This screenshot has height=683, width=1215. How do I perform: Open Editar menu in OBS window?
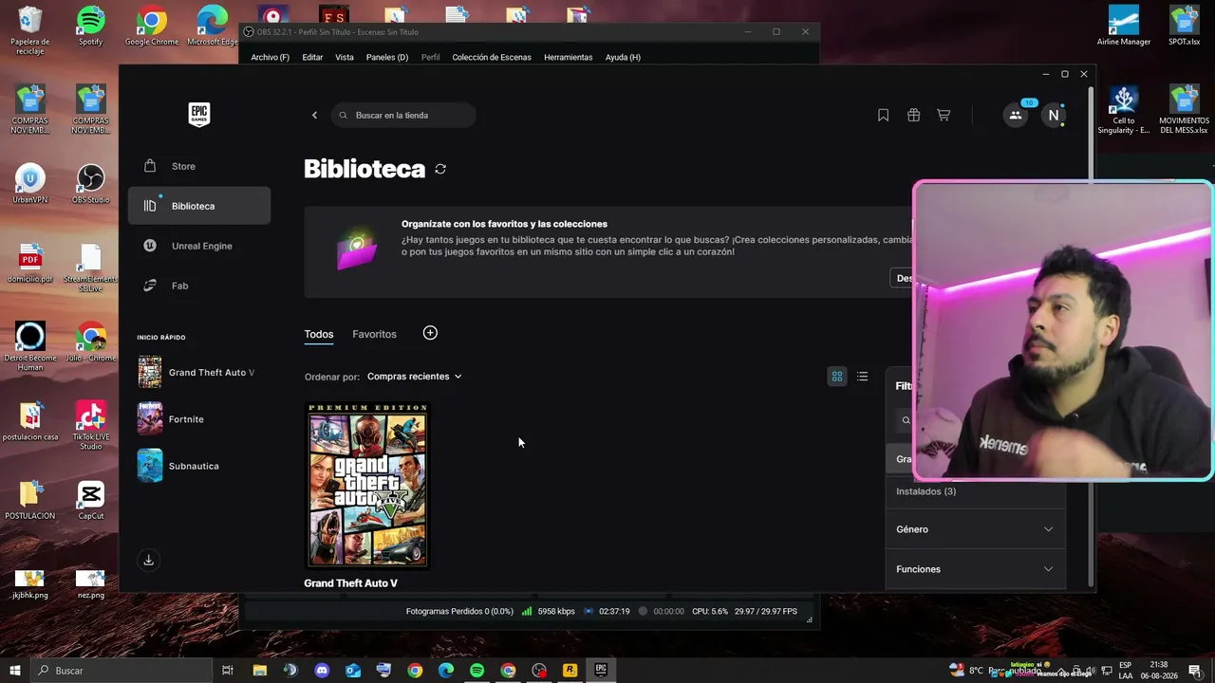312,57
